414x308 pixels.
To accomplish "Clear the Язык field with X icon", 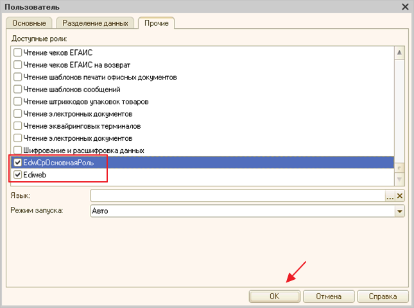I will tap(401, 196).
